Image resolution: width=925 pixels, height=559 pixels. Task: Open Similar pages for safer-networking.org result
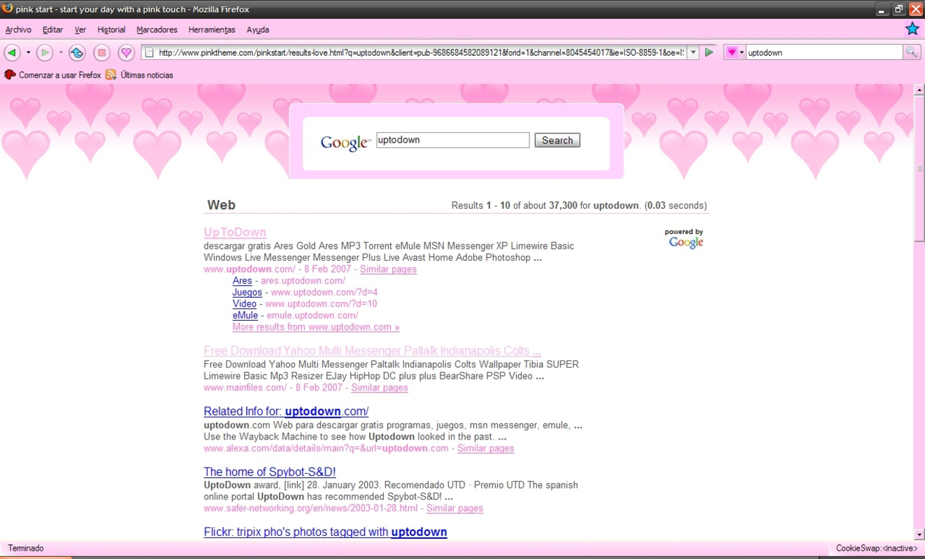454,508
